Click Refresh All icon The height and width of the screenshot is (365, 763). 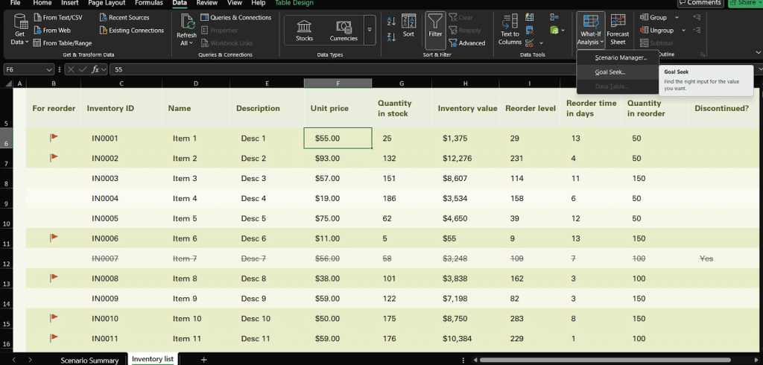[x=187, y=31]
